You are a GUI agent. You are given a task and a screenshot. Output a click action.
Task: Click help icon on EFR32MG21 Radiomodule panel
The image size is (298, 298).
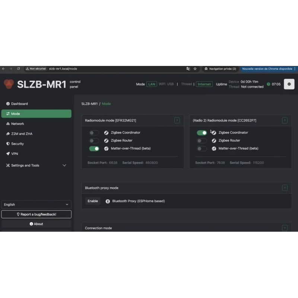[177, 120]
